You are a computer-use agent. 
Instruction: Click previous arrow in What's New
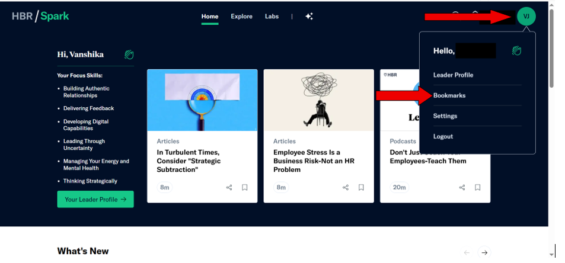click(467, 252)
